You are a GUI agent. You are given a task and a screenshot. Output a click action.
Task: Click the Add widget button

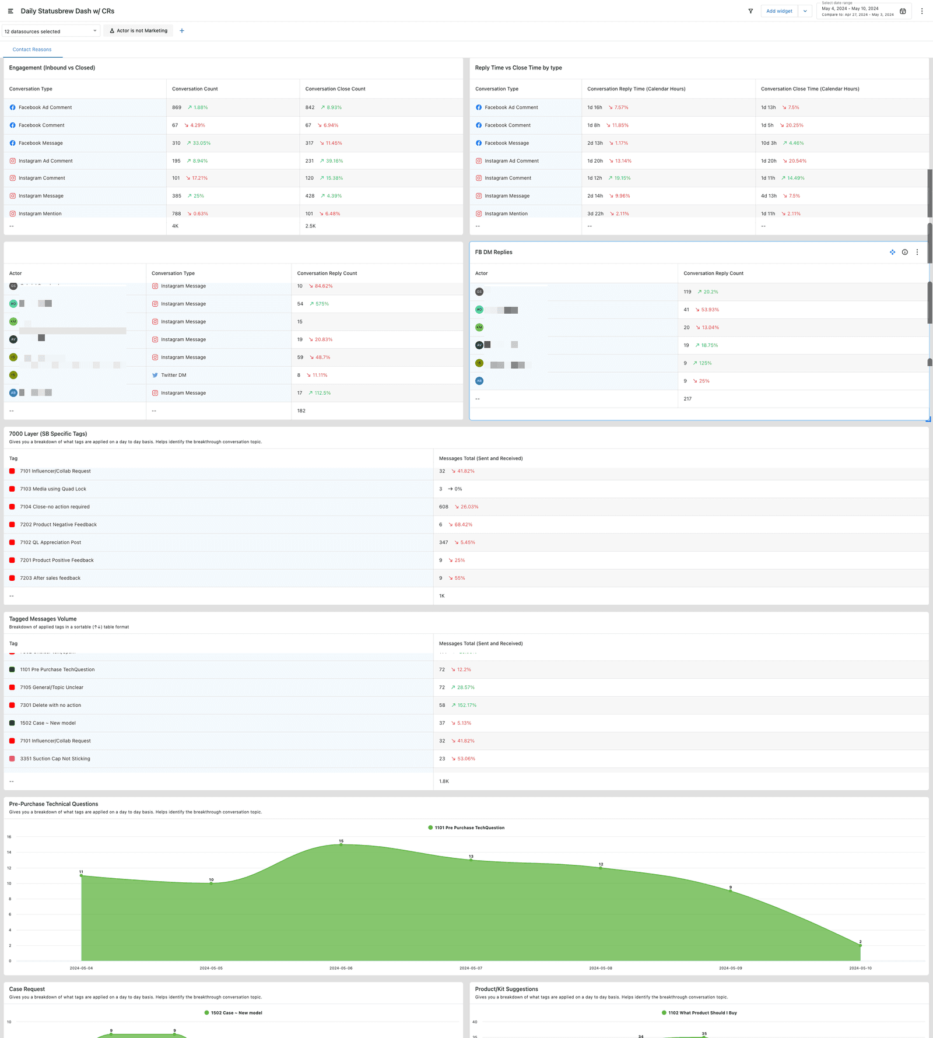coord(779,11)
